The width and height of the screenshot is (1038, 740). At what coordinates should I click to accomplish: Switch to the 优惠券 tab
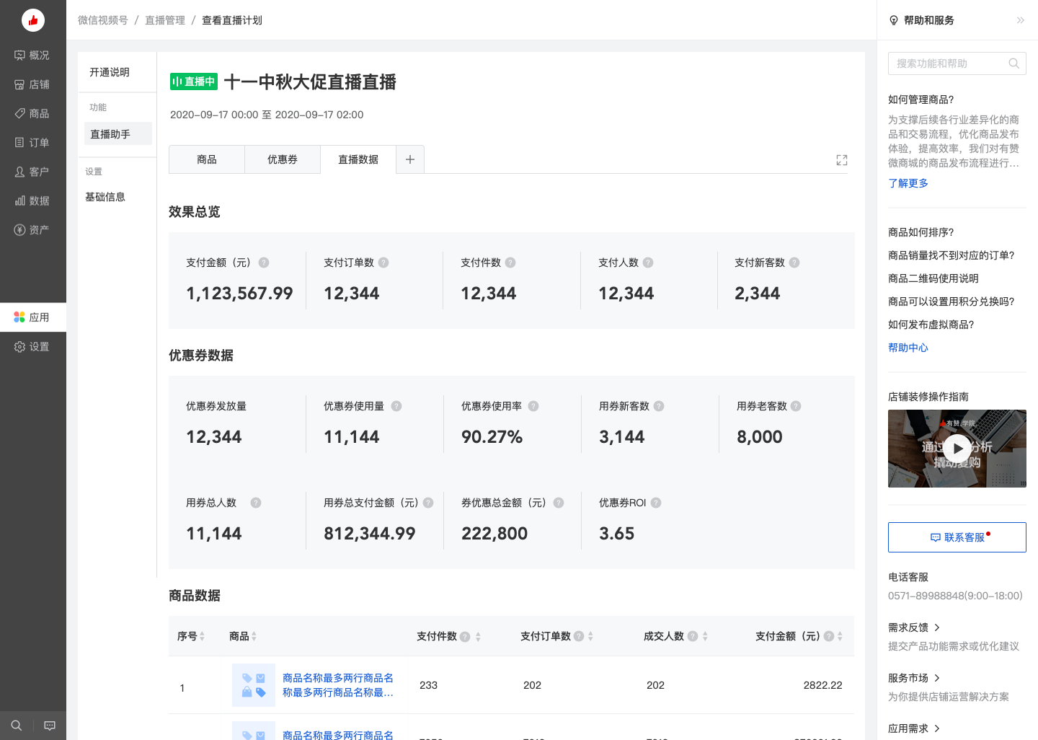click(x=283, y=159)
